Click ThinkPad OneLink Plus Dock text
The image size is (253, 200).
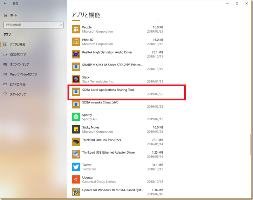coord(102,140)
